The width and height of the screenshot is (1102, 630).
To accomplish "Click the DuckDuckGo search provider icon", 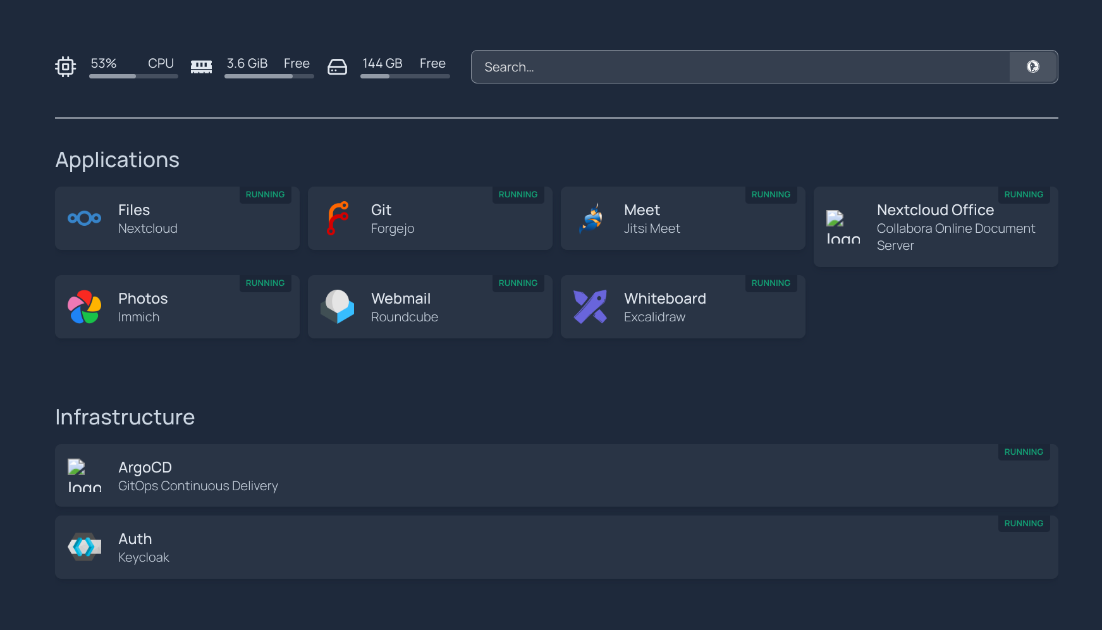I will (1033, 66).
